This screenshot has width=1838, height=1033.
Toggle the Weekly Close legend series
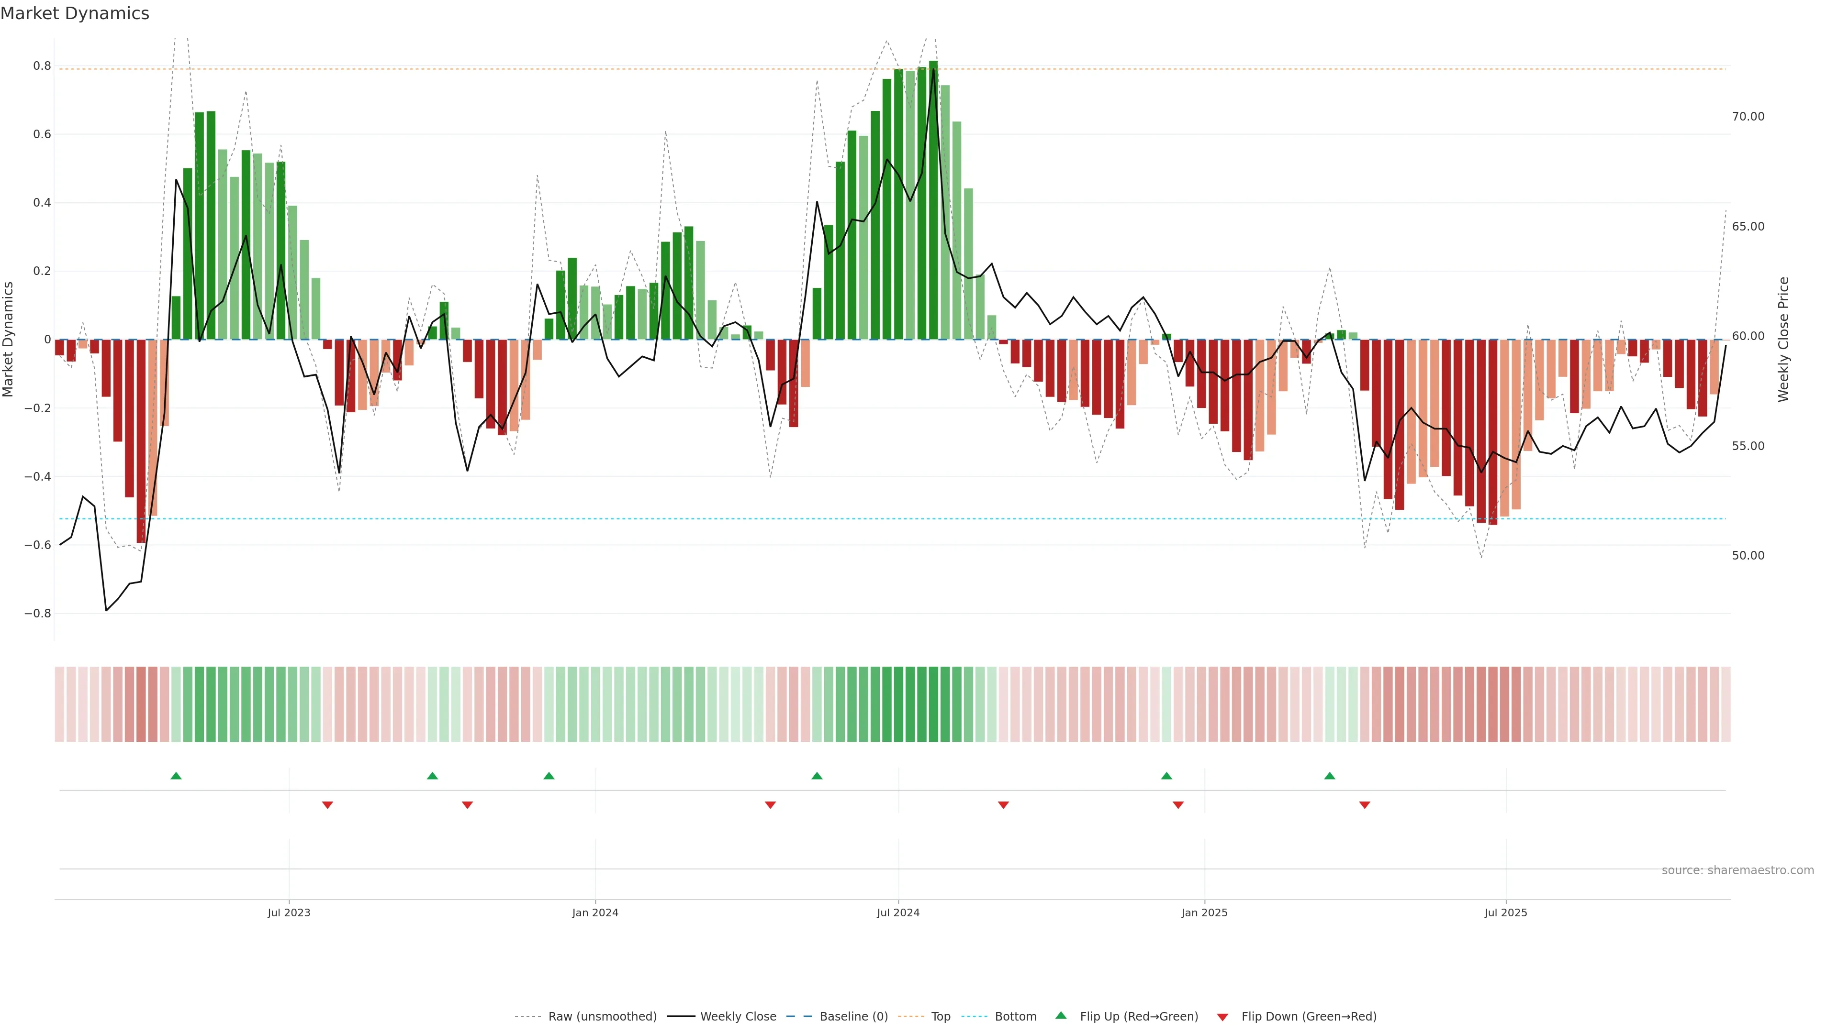[x=738, y=1017]
